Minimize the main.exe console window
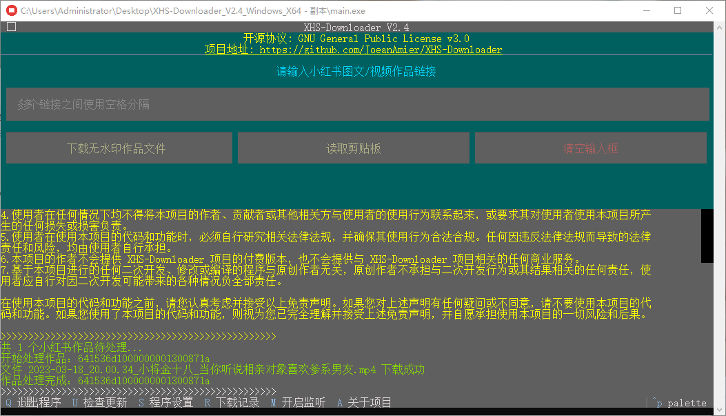Screen dimensions: 726x416 [647, 10]
